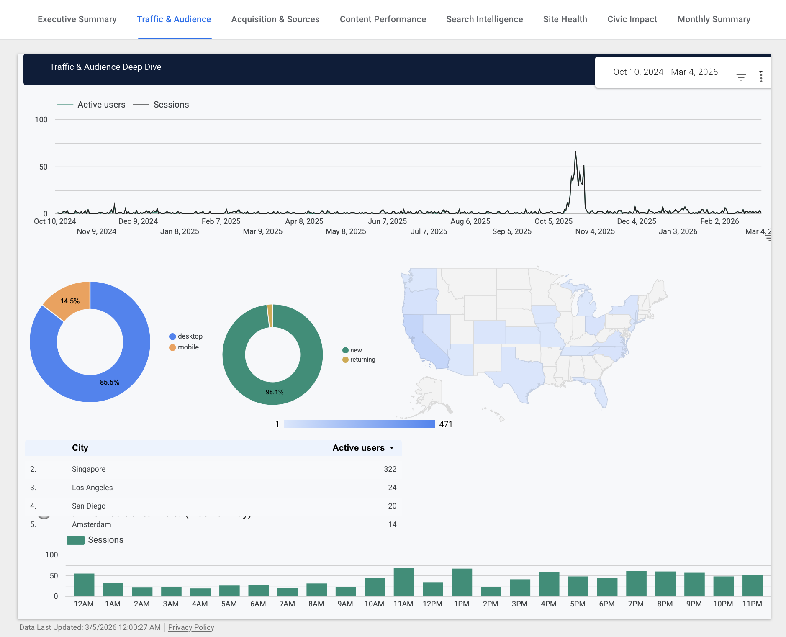Click the returning users legend dot
The height and width of the screenshot is (637, 786).
345,360
